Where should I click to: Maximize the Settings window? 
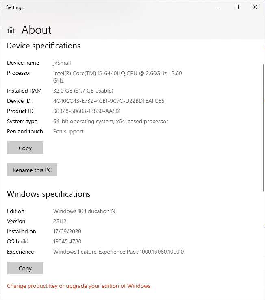click(237, 7)
